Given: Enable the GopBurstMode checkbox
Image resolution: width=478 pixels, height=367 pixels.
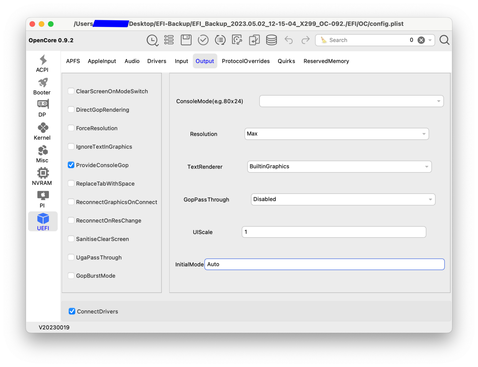Looking at the screenshot, I should 71,276.
